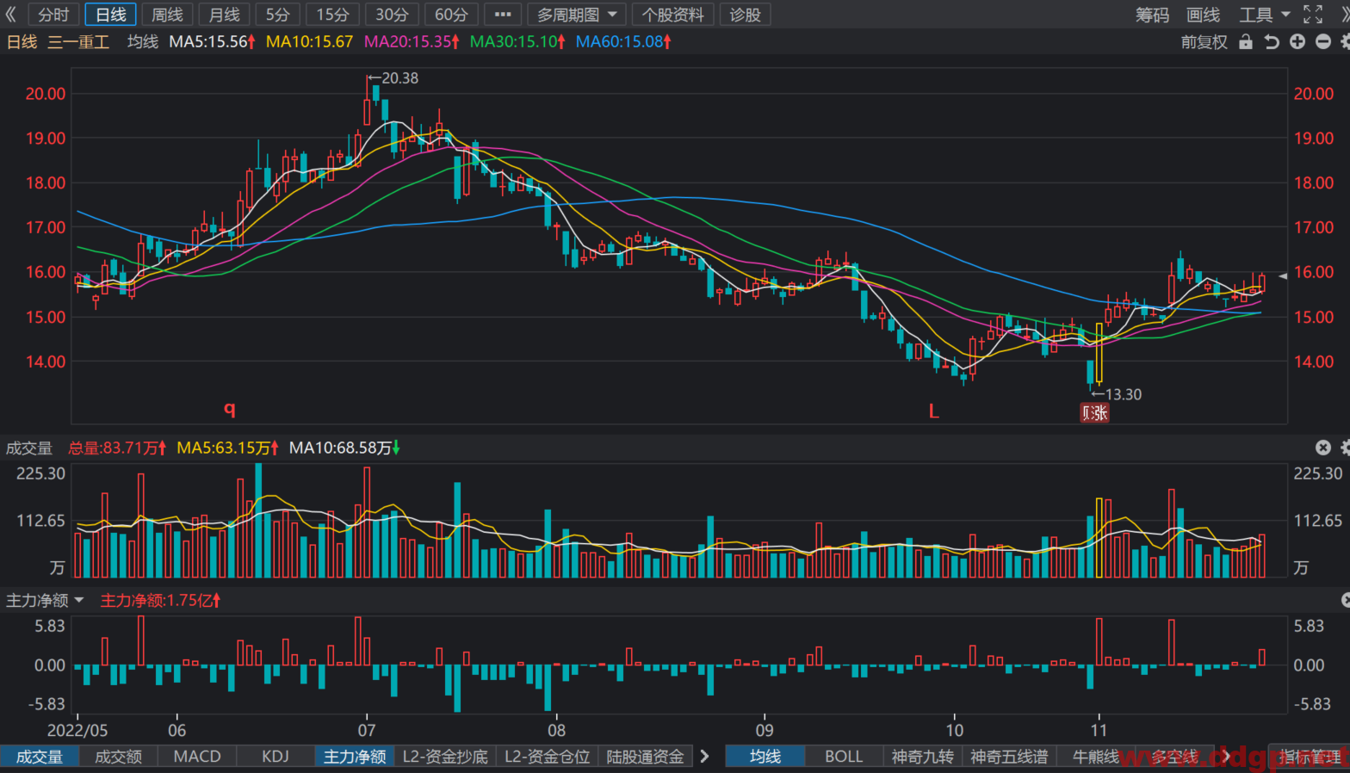Open the 多周期图 dropdown
The image size is (1350, 773).
click(x=577, y=15)
